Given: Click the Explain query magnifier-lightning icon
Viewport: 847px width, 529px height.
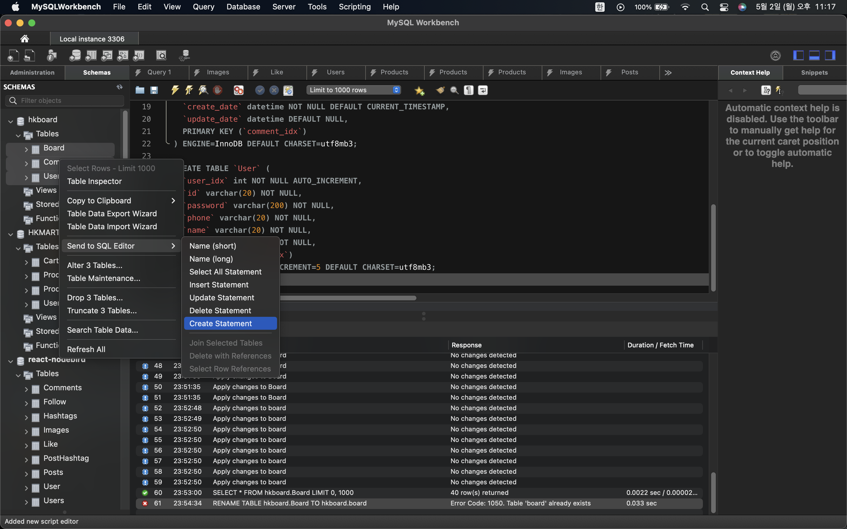Looking at the screenshot, I should (203, 90).
